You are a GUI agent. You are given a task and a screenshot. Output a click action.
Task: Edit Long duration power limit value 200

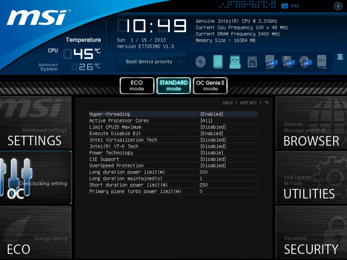coord(204,172)
